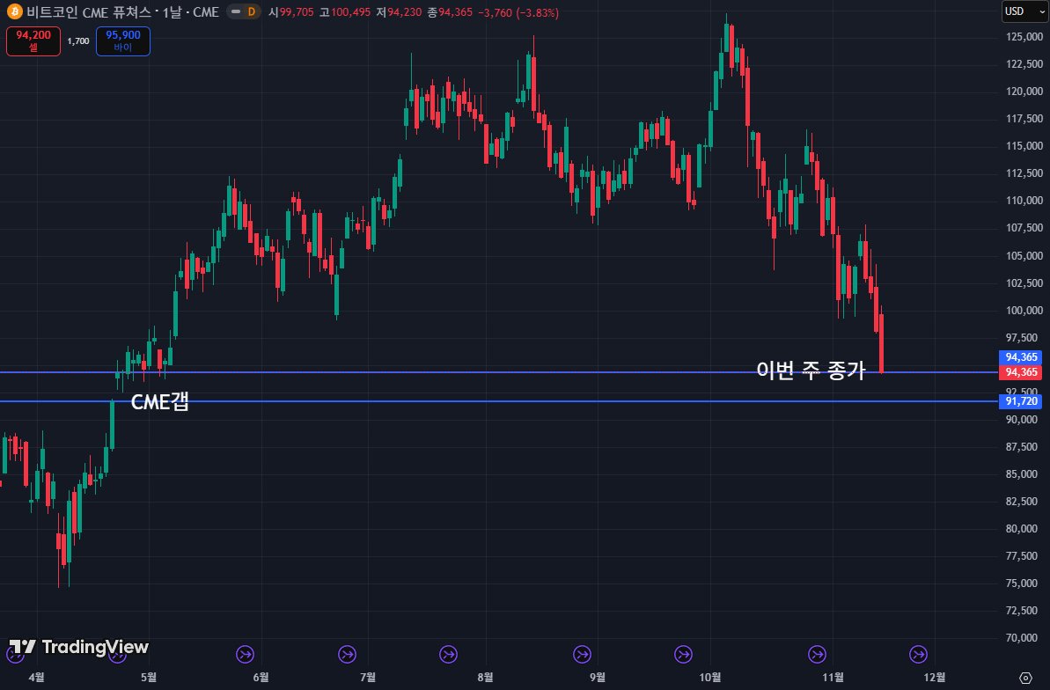Click the 4월 time axis label
Image resolution: width=1050 pixels, height=690 pixels.
[36, 678]
